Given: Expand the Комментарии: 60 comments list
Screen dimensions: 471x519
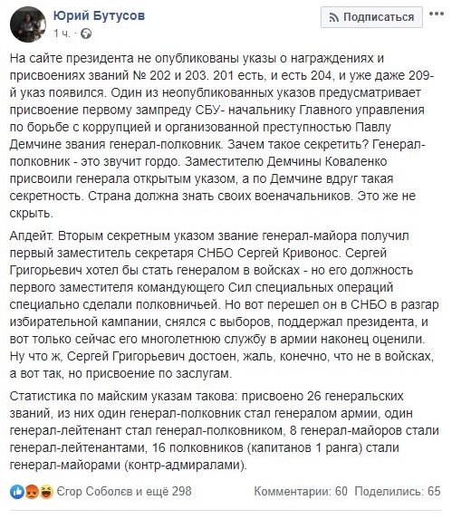Looking at the screenshot, I should tap(301, 492).
